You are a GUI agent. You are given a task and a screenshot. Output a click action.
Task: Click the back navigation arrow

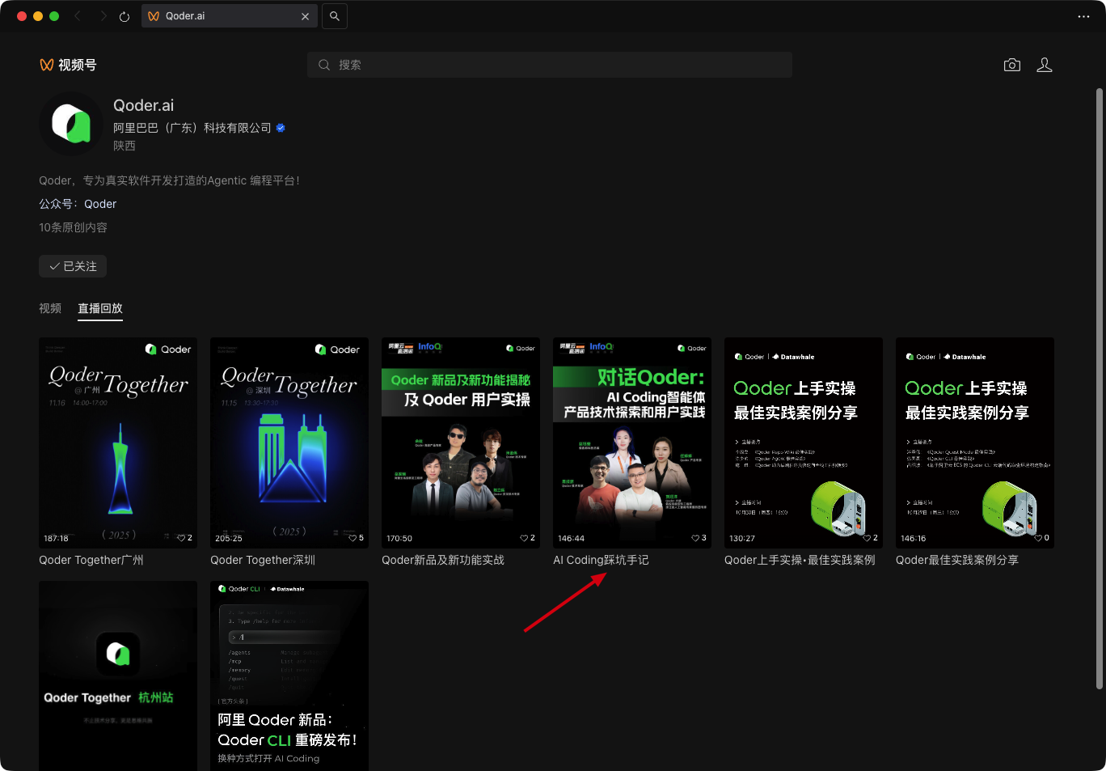[78, 16]
